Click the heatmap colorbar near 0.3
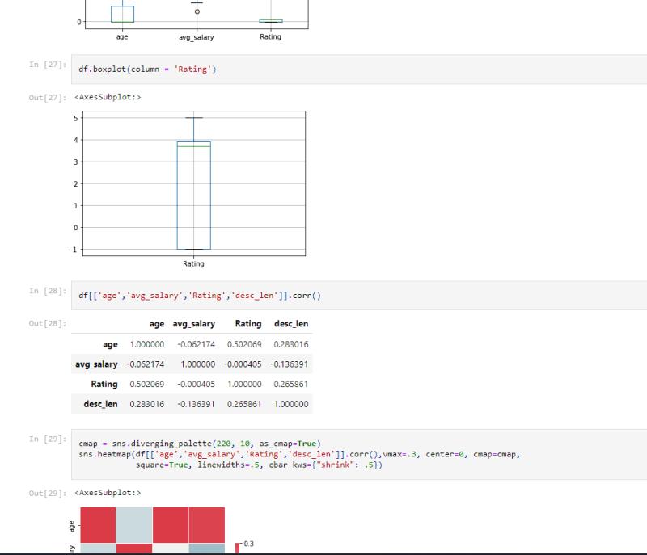 point(238,548)
